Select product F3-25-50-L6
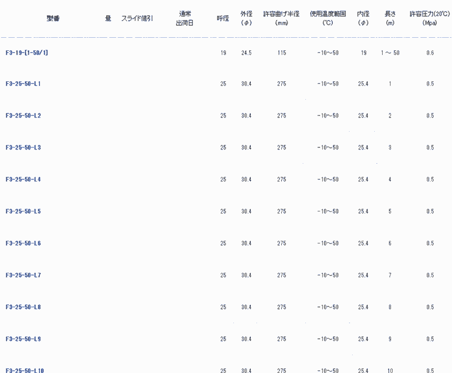The image size is (452, 373). coord(23,243)
